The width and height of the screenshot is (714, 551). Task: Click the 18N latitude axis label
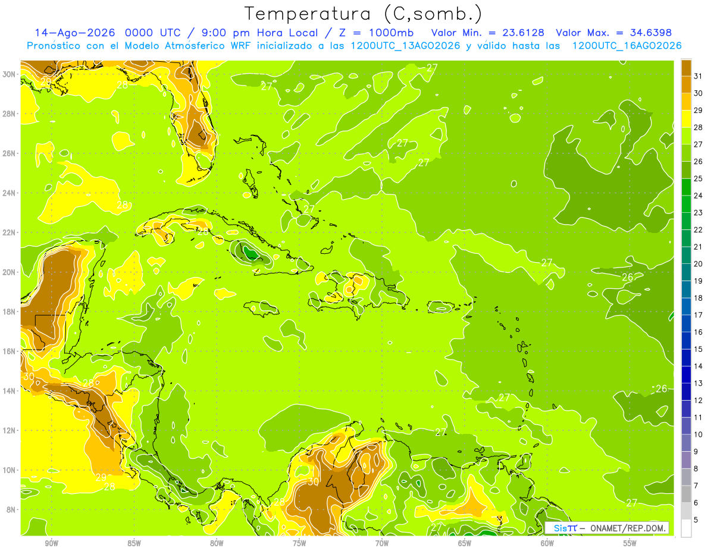10,311
